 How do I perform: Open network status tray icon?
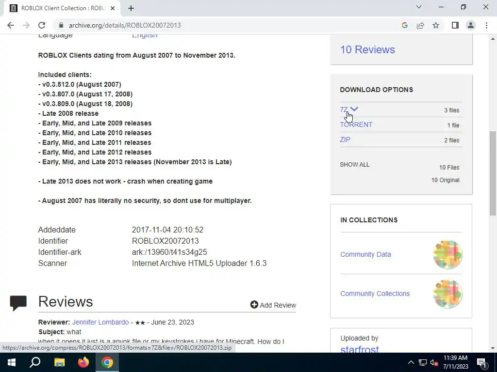[423, 362]
